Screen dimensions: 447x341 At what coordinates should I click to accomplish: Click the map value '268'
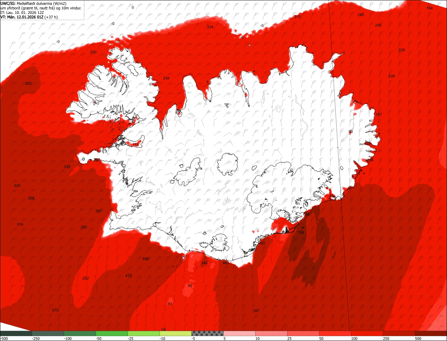click(31, 198)
